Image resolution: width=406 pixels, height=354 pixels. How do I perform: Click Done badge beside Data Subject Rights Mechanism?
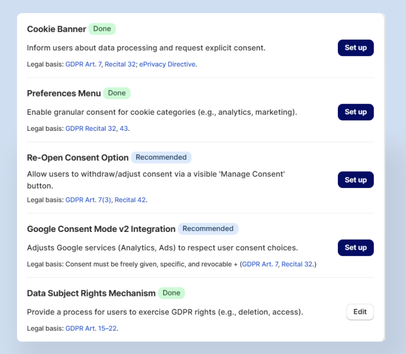(x=171, y=293)
